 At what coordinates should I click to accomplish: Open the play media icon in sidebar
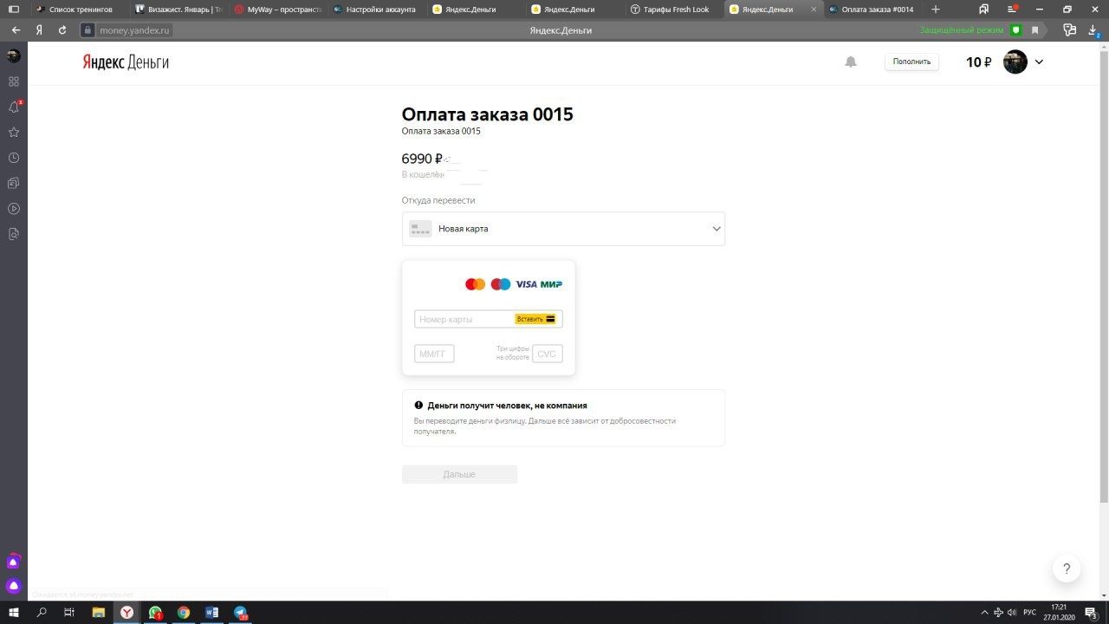pyautogui.click(x=13, y=208)
